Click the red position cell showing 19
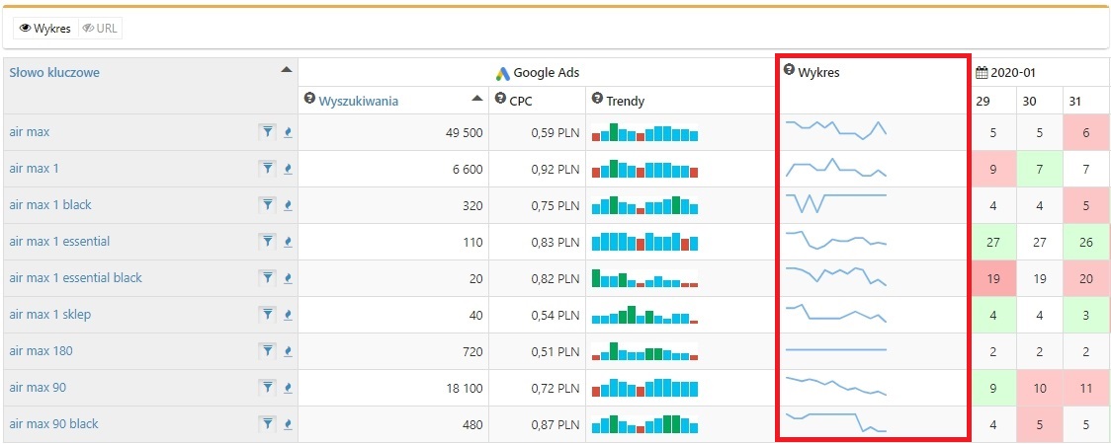The height and width of the screenshot is (444, 1111). (993, 278)
